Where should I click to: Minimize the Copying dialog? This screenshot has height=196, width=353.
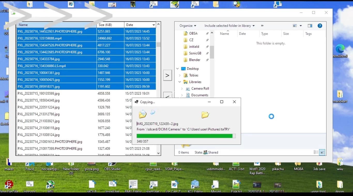209,102
